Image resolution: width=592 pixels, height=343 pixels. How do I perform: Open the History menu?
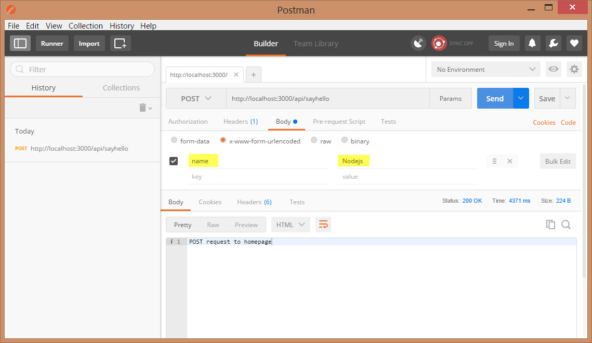[122, 25]
